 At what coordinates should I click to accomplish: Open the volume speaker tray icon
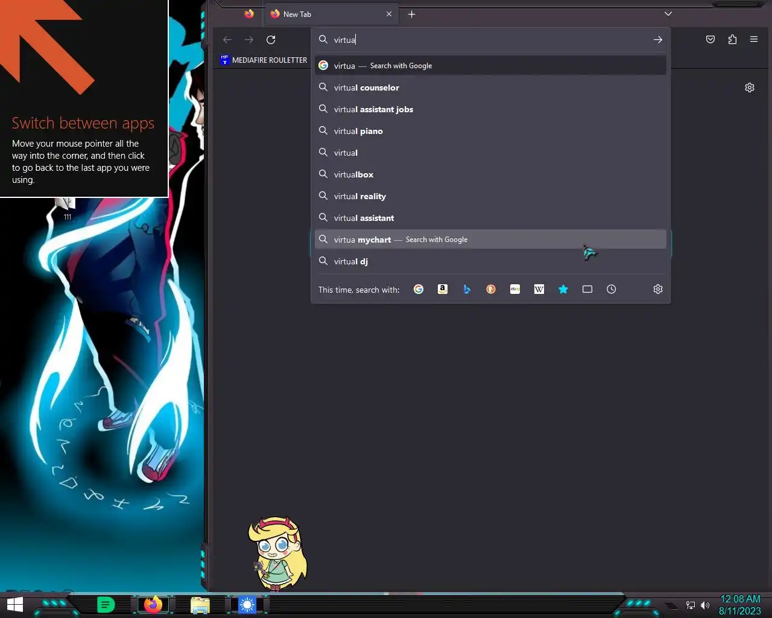[705, 605]
